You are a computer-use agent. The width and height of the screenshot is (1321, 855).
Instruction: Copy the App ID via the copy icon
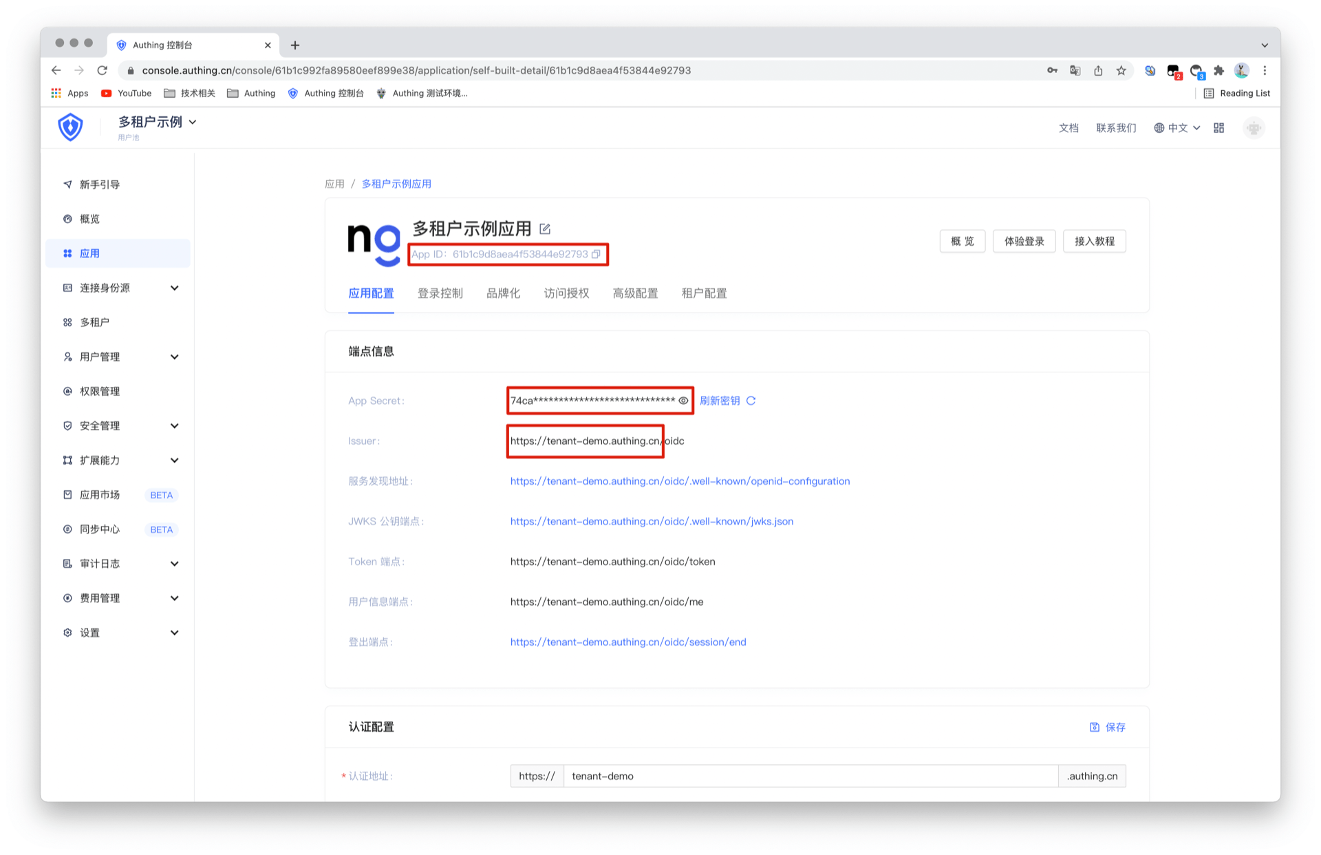(596, 254)
